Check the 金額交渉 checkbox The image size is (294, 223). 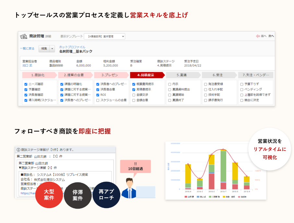point(134,95)
